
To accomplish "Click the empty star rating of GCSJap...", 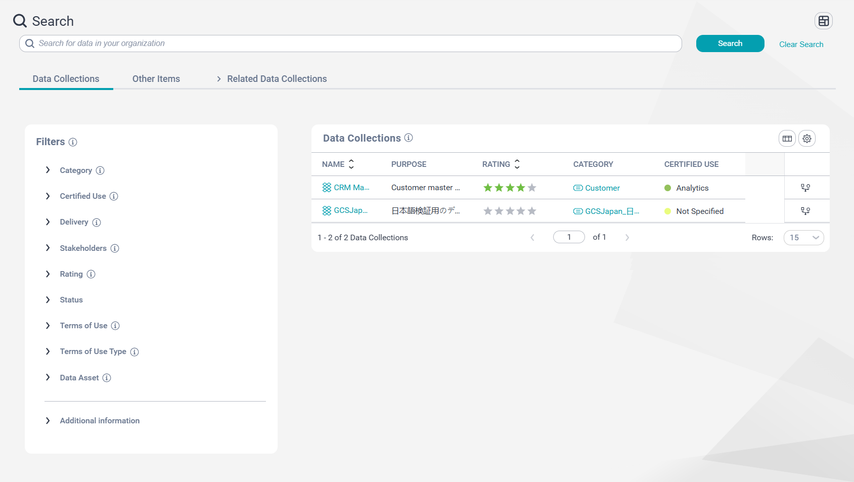I will pos(510,211).
